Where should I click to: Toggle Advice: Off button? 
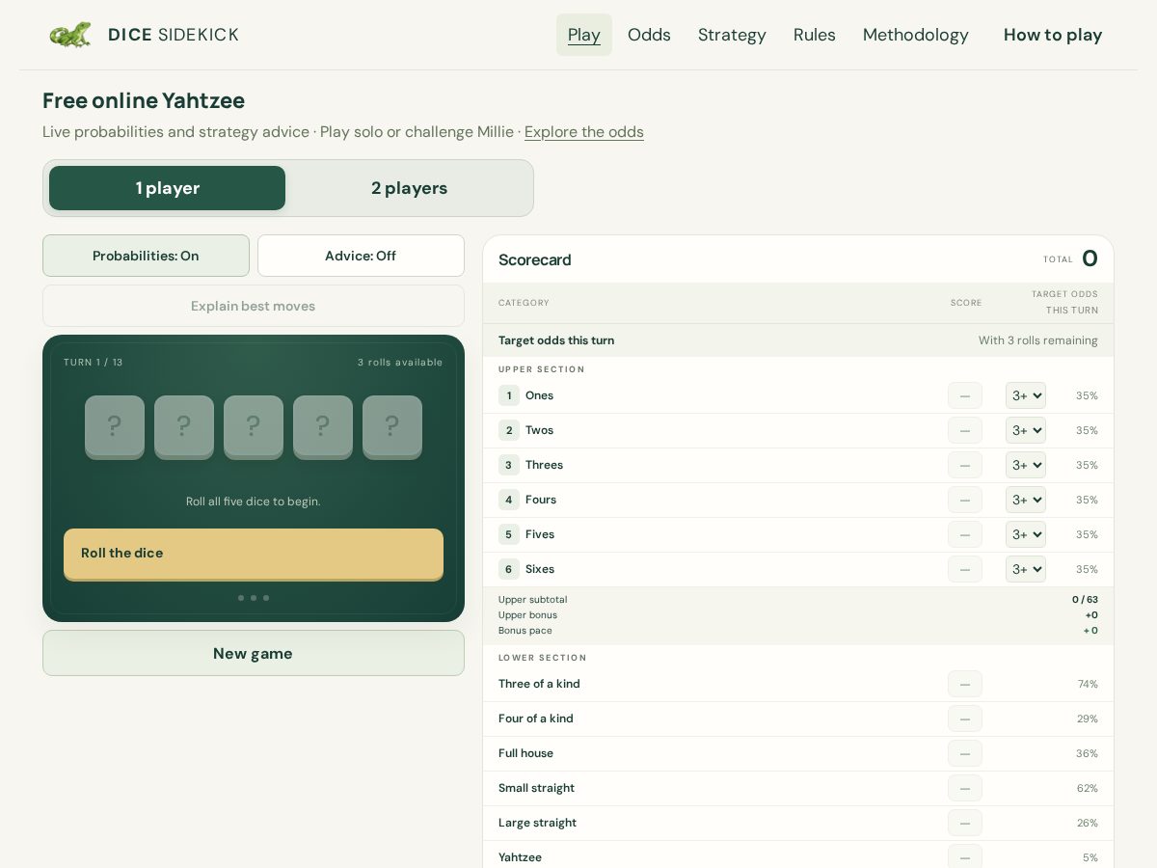tap(361, 256)
